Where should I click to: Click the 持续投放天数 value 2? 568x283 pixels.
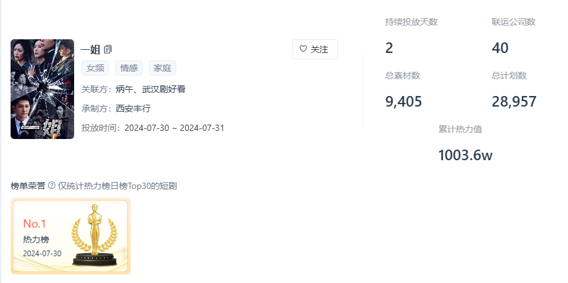[389, 48]
